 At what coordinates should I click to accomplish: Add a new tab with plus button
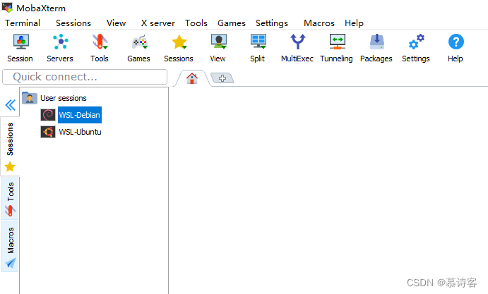222,78
